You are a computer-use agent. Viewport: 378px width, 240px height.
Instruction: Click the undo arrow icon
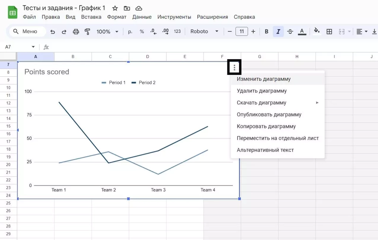[53, 32]
